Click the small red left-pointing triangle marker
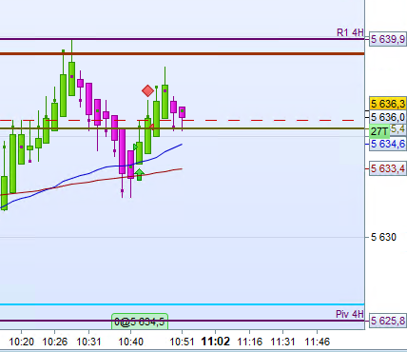Viewport: 407px width, 352px height. coord(151,127)
